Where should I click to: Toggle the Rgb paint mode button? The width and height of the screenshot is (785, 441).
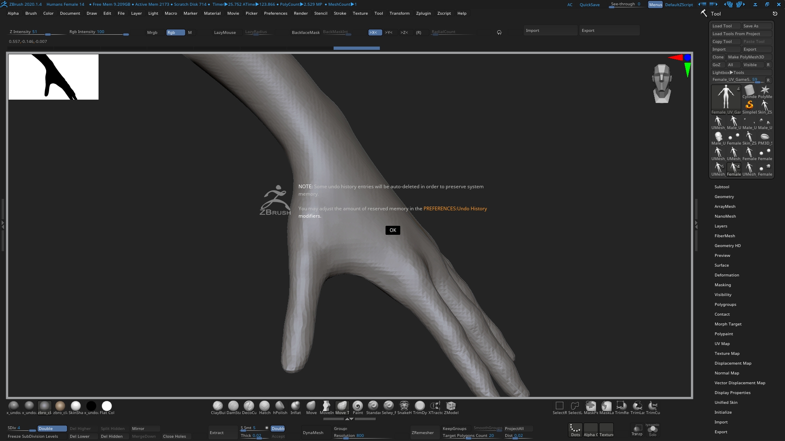pos(175,32)
